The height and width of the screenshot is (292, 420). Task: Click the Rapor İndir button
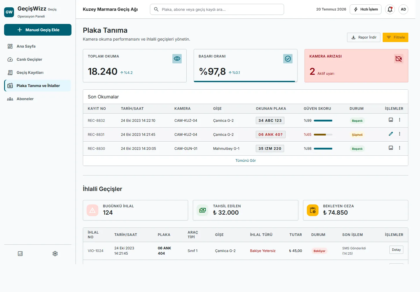(364, 37)
